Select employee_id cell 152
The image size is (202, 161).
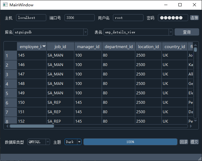pyautogui.click(x=32, y=120)
